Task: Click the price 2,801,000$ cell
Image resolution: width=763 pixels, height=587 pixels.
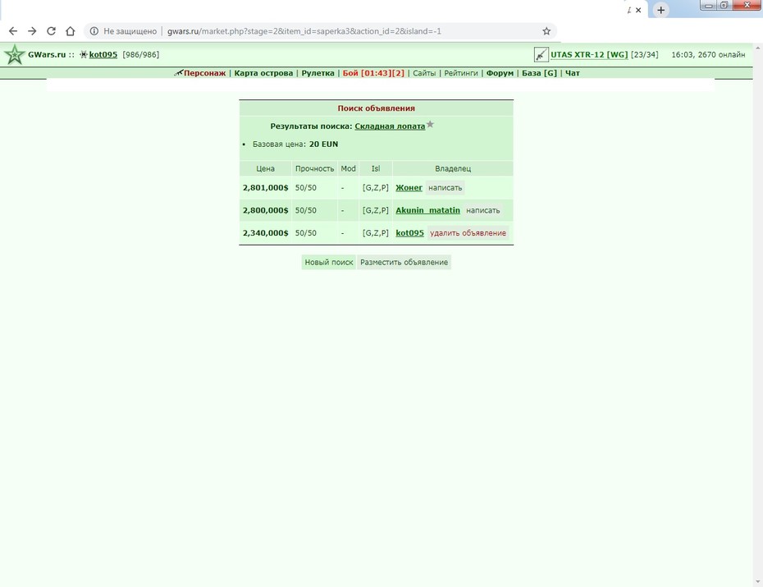Action: (266, 187)
